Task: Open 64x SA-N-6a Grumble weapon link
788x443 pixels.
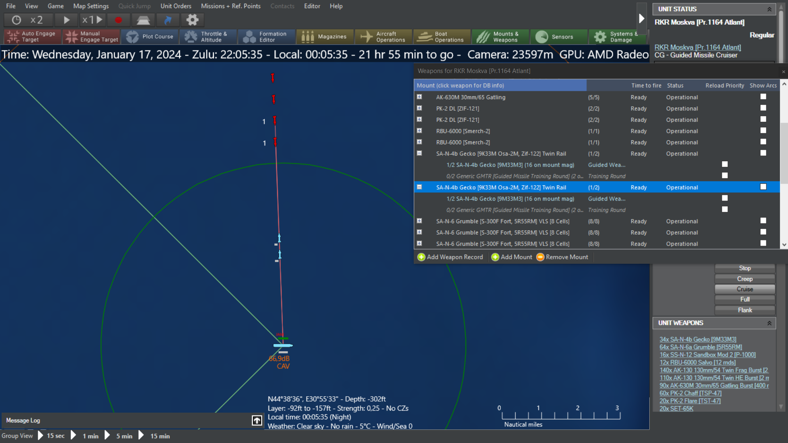Action: 701,347
